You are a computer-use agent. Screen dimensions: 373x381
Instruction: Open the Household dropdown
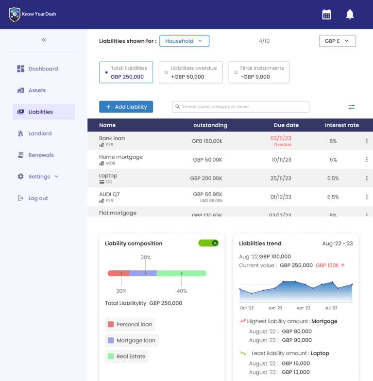[x=184, y=41]
